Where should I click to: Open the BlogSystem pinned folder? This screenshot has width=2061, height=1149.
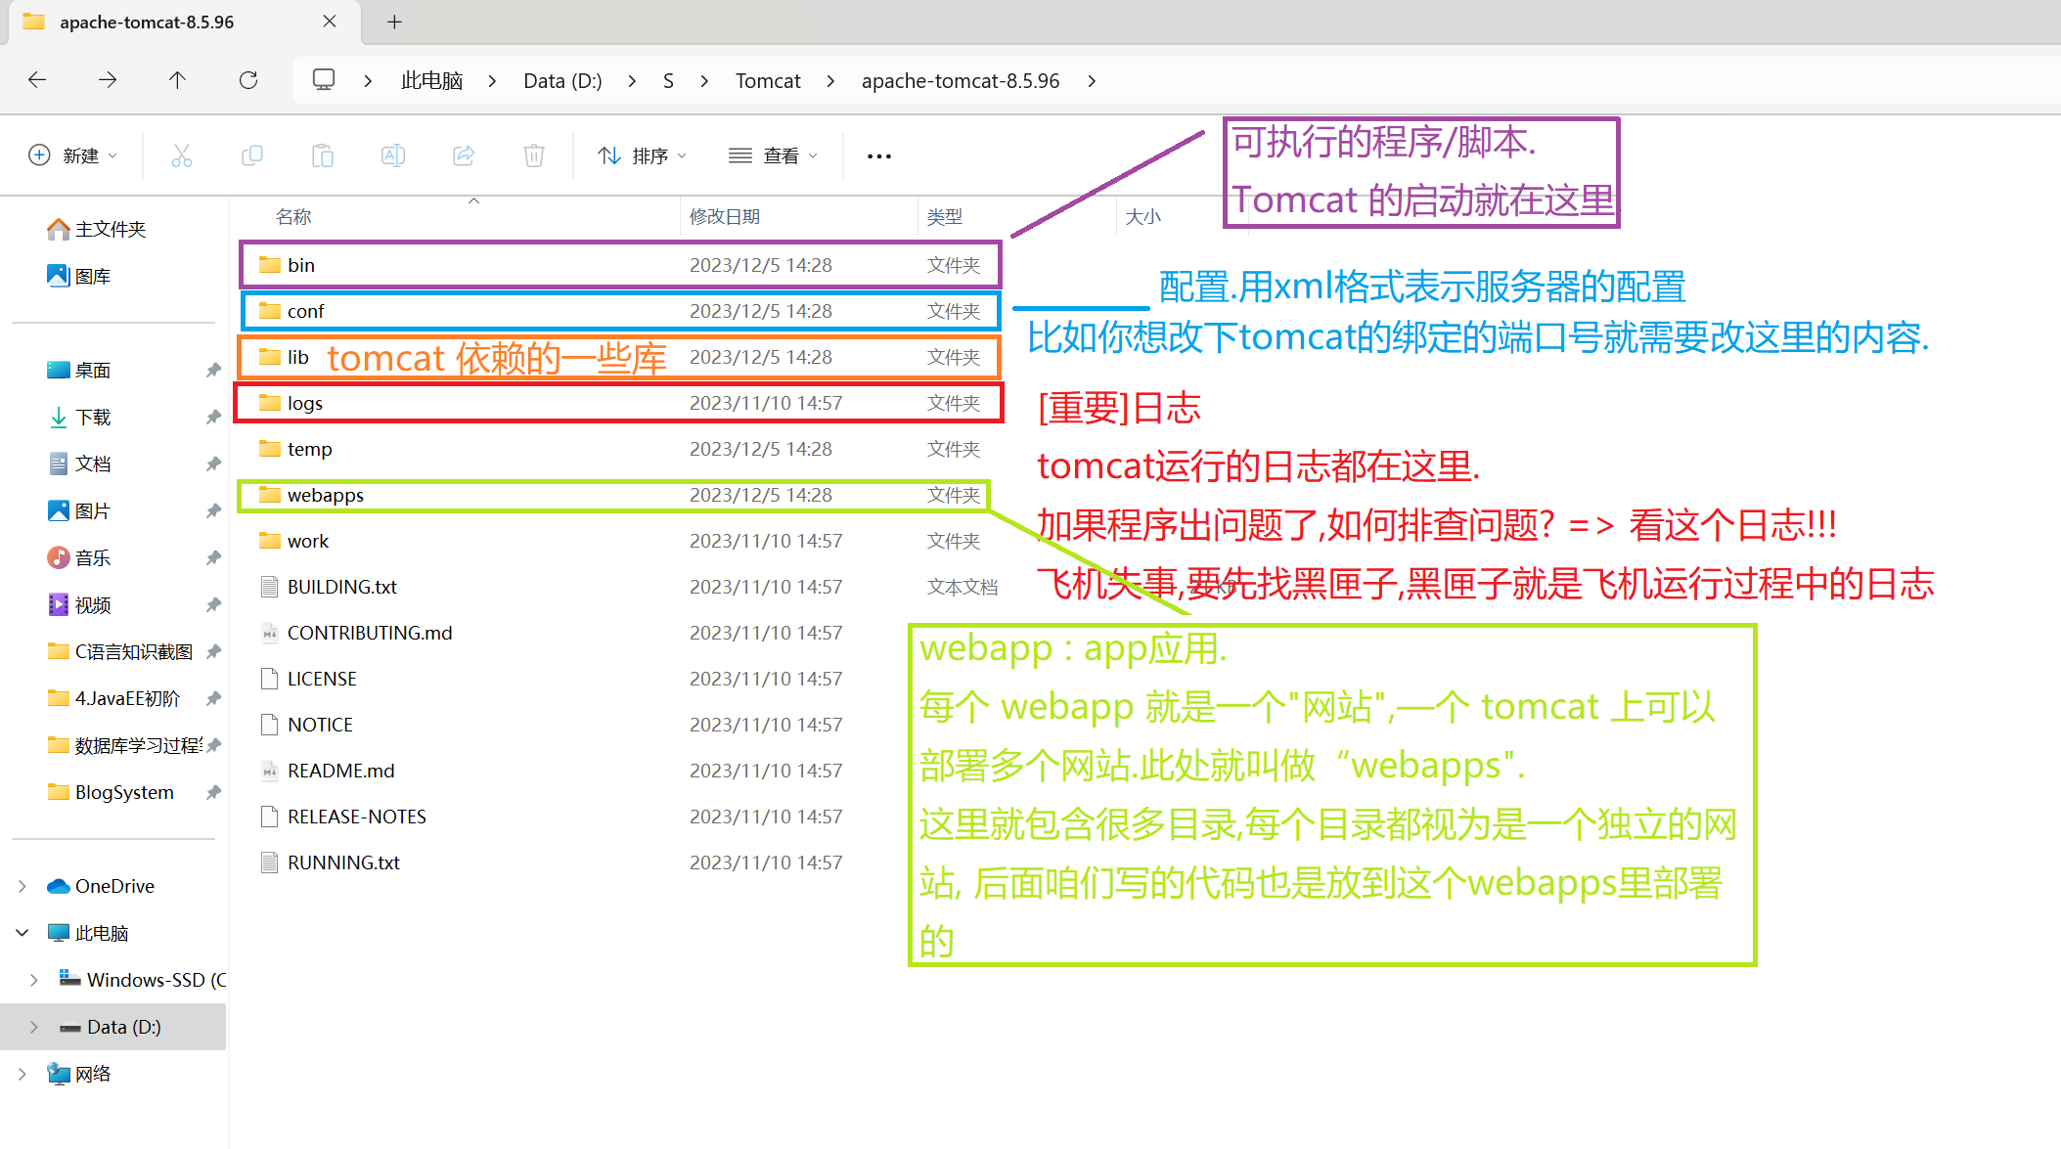tap(110, 792)
